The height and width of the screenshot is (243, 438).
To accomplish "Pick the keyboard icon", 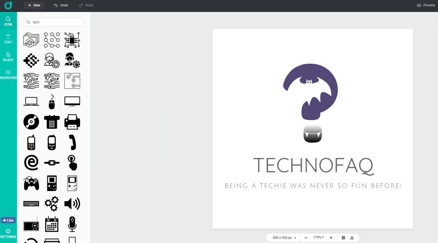I will [x=31, y=204].
